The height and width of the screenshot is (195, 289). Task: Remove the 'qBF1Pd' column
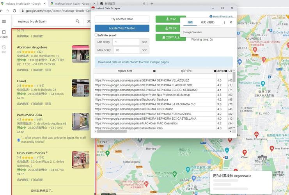click(215, 71)
